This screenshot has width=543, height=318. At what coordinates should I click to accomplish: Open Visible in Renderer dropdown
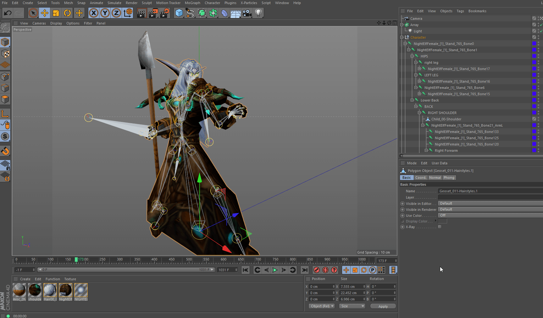point(490,209)
